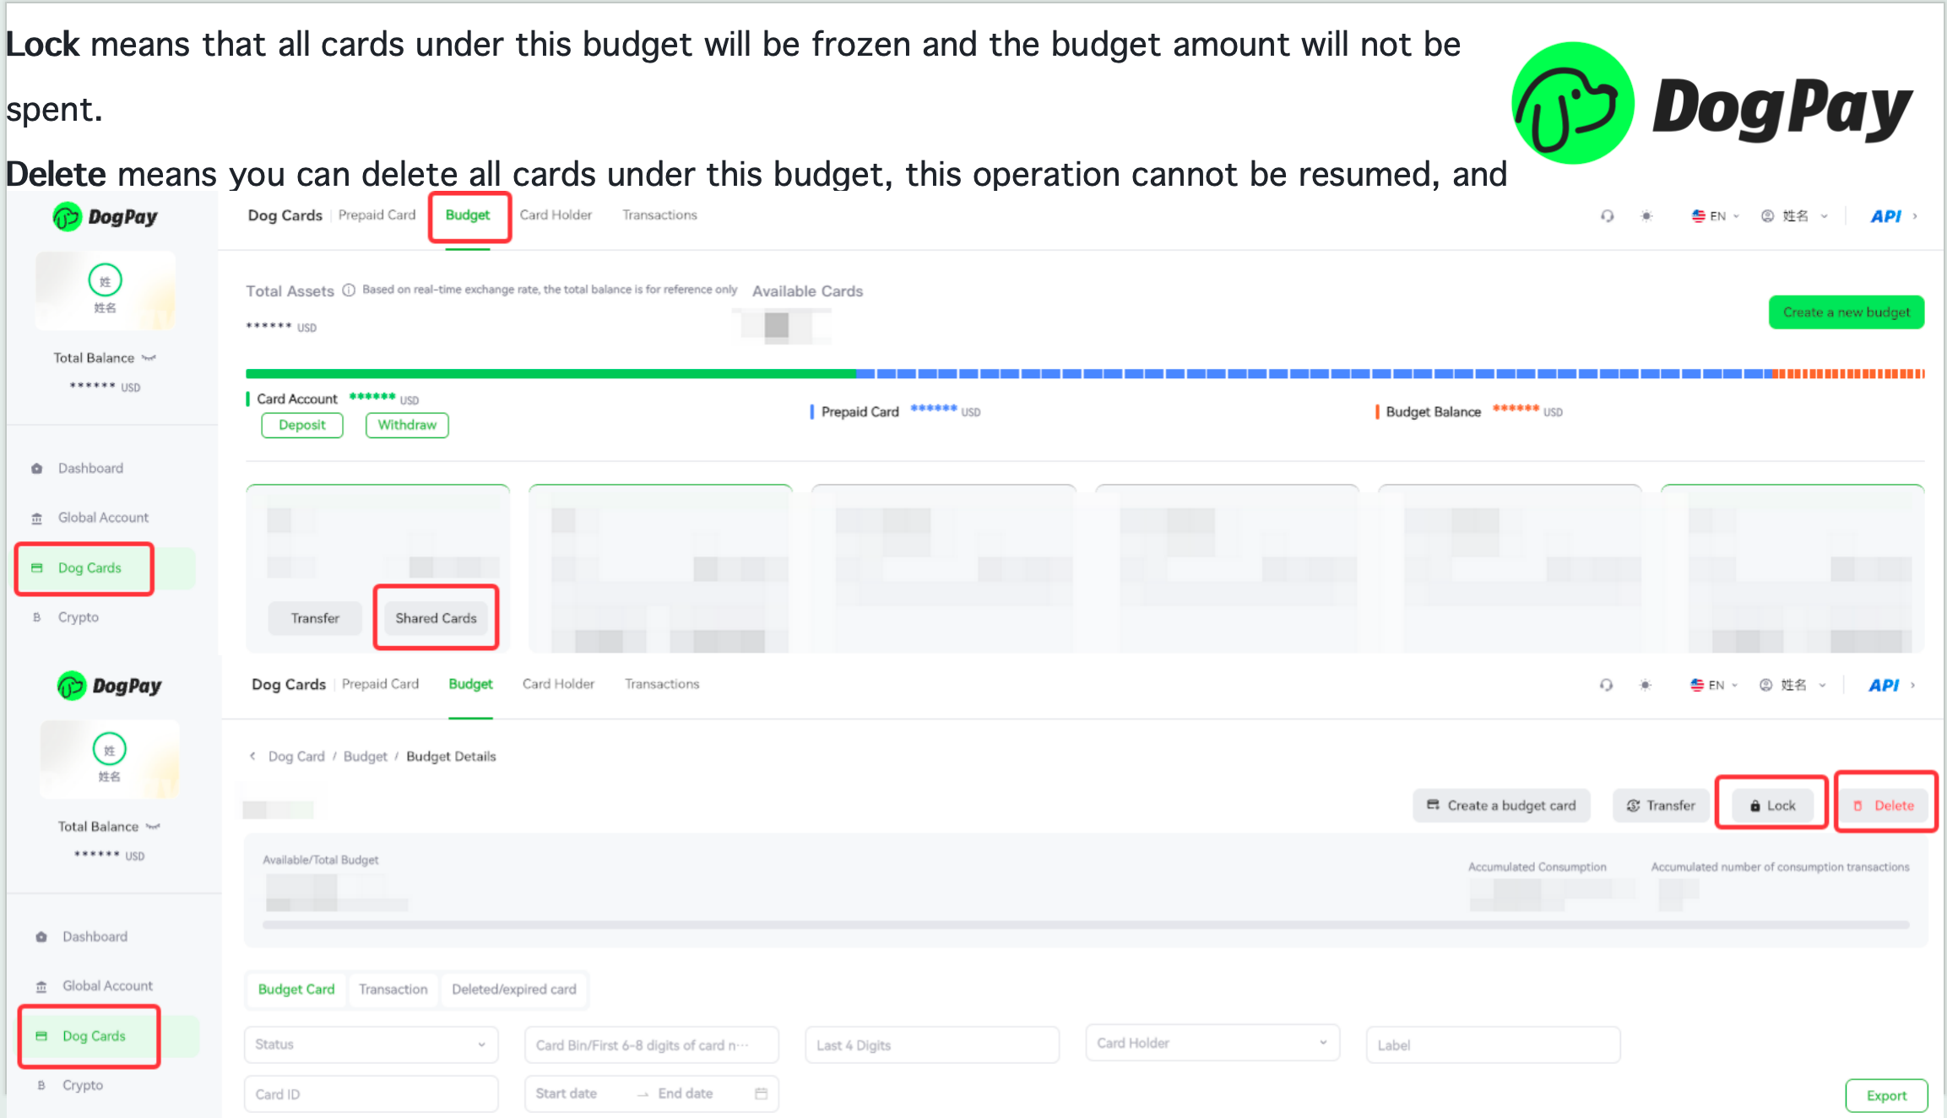Viewport: 1947px width, 1118px height.
Task: Select the Transaction sub-tab
Action: tap(393, 990)
